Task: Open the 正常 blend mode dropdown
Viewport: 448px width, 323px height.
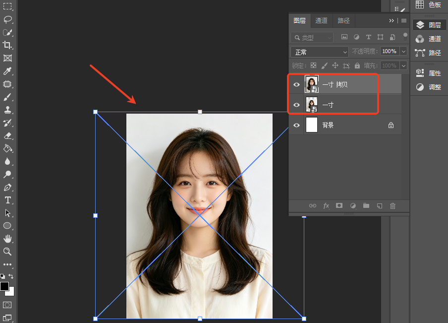Action: (320, 52)
